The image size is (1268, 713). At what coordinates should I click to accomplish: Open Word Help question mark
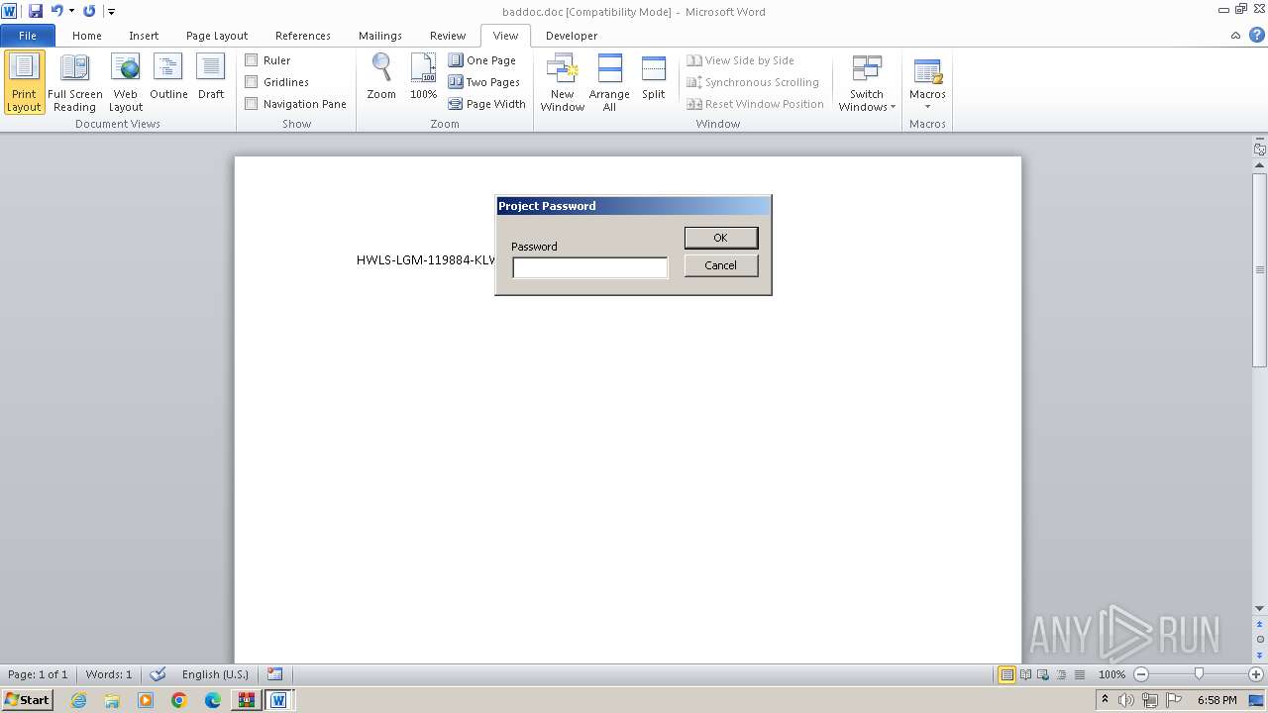pos(1256,35)
